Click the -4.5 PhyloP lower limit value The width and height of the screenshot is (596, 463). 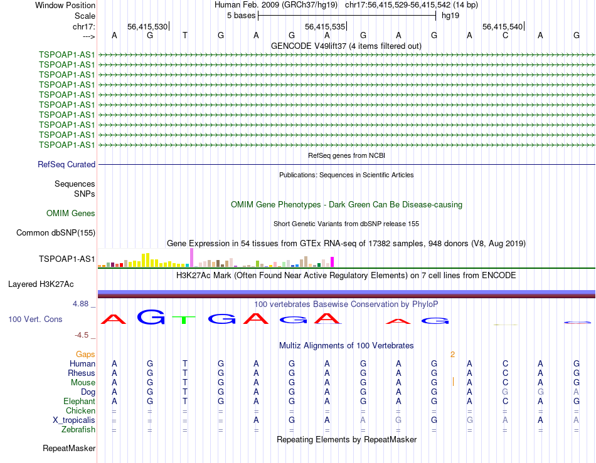pos(82,335)
